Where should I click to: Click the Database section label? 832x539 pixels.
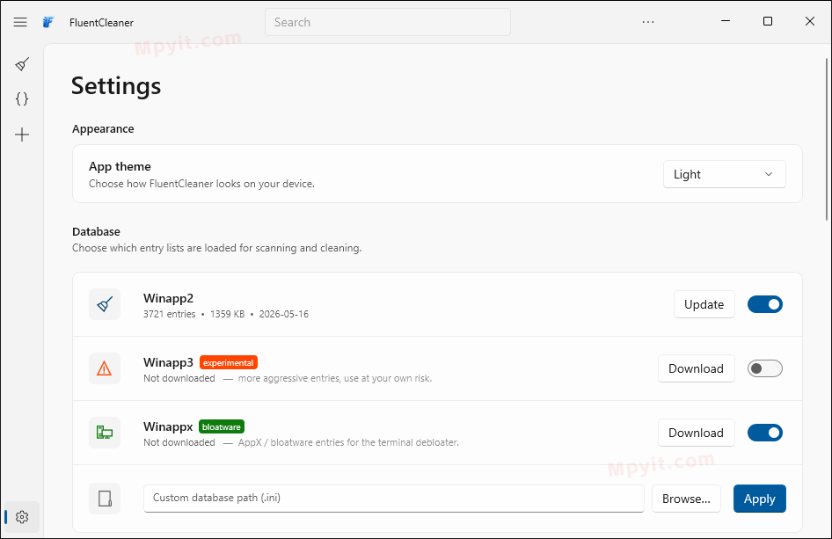(96, 232)
